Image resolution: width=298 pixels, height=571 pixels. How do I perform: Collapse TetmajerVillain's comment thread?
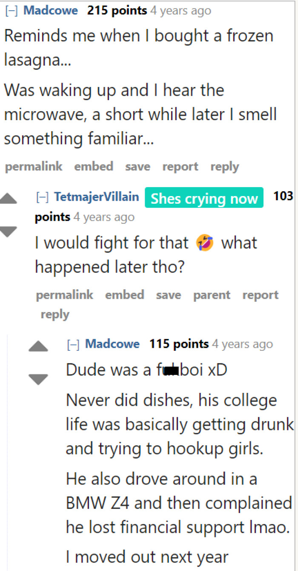coord(42,197)
